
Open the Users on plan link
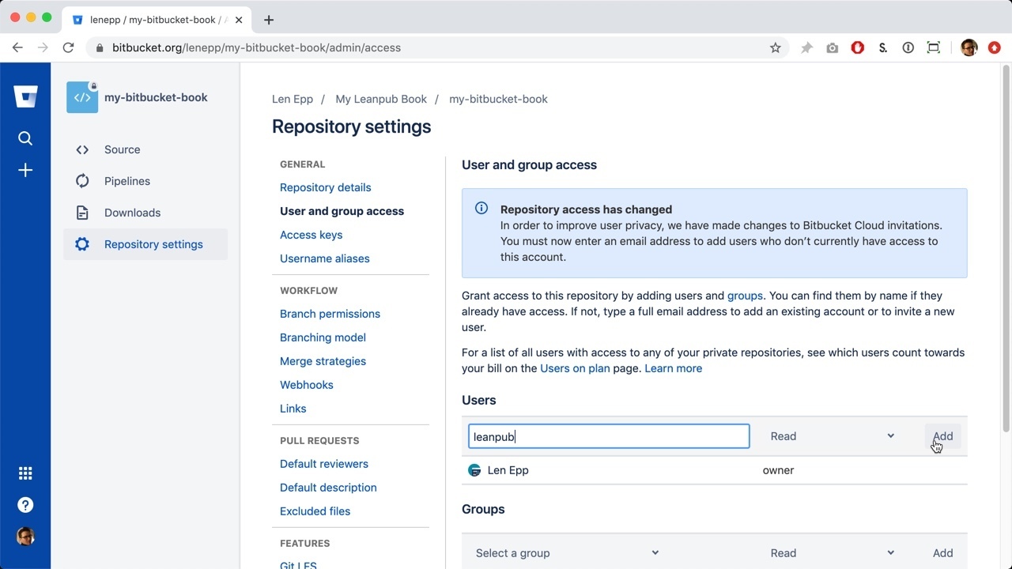pos(575,368)
